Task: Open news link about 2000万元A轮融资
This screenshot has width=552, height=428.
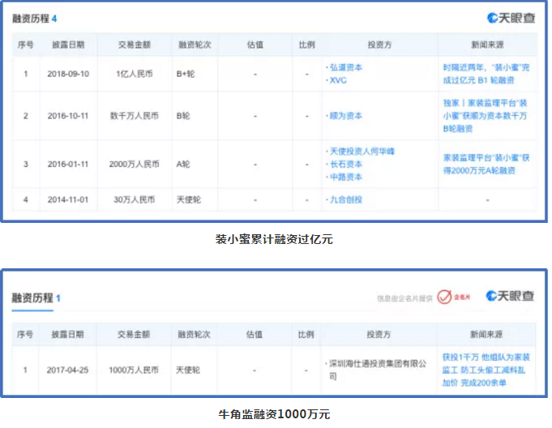Action: pyautogui.click(x=486, y=164)
